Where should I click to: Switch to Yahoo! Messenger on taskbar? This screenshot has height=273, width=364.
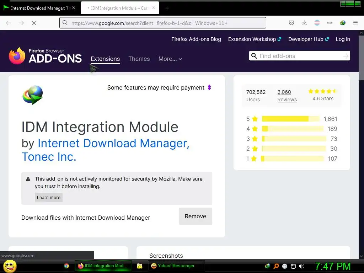176,266
